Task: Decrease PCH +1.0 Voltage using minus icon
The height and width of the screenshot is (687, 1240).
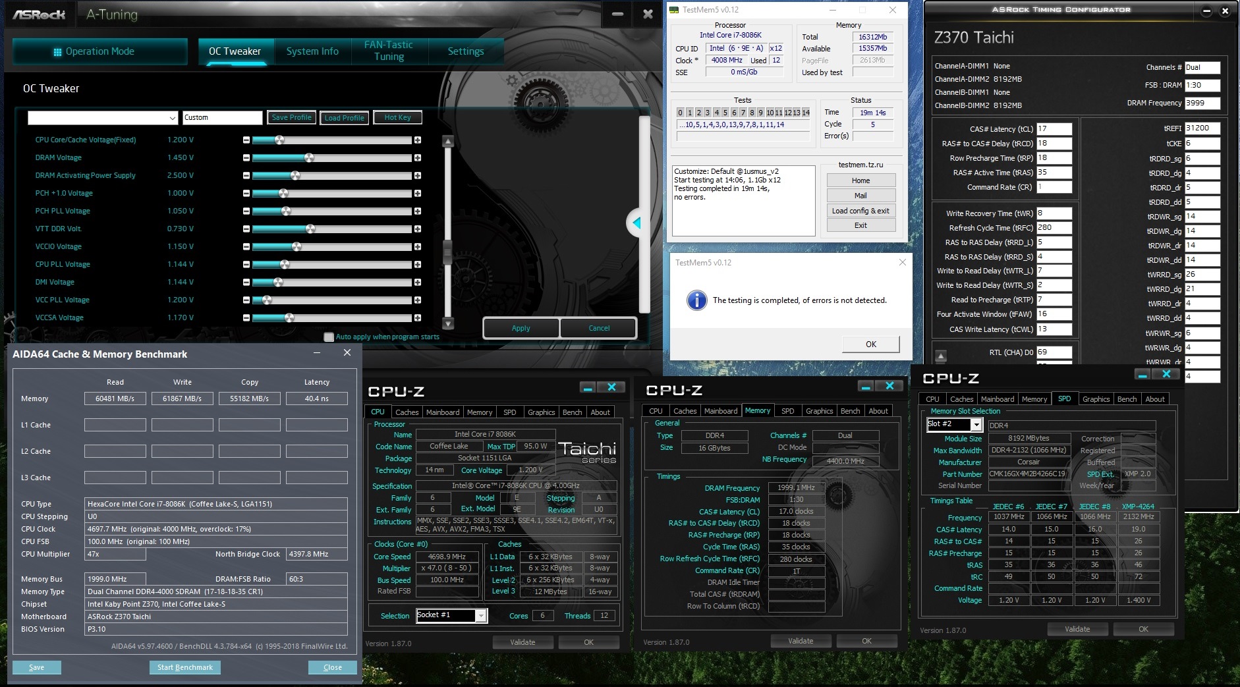Action: click(246, 194)
